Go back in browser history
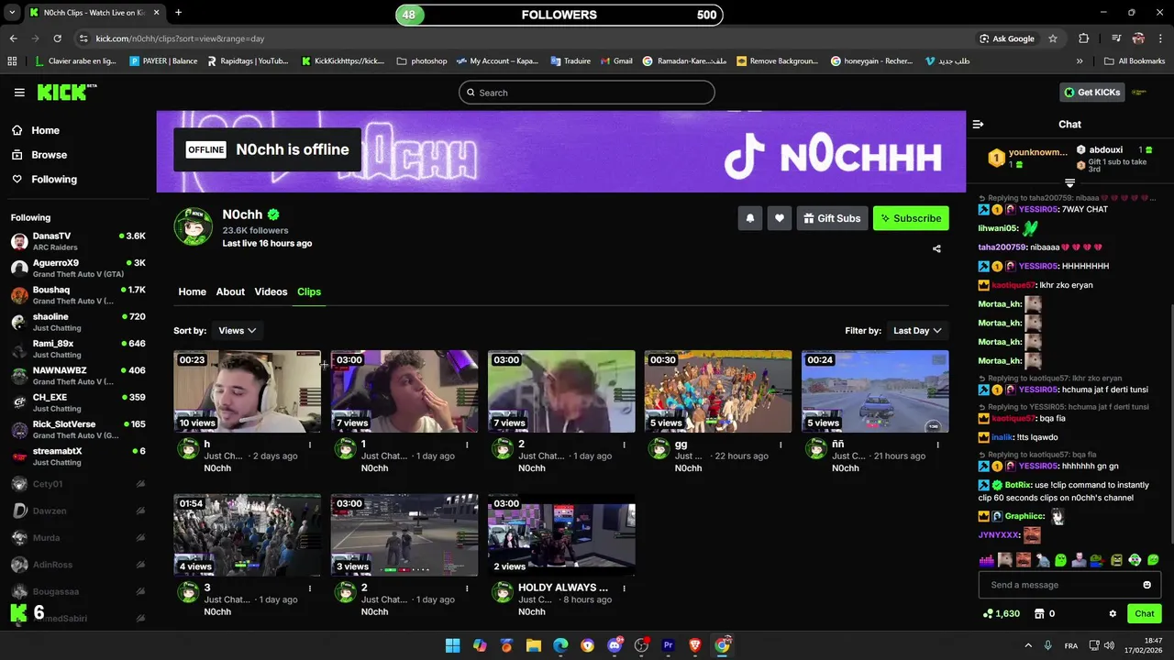 click(13, 38)
